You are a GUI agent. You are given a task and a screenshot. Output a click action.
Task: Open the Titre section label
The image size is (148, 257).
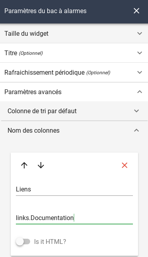point(11,53)
